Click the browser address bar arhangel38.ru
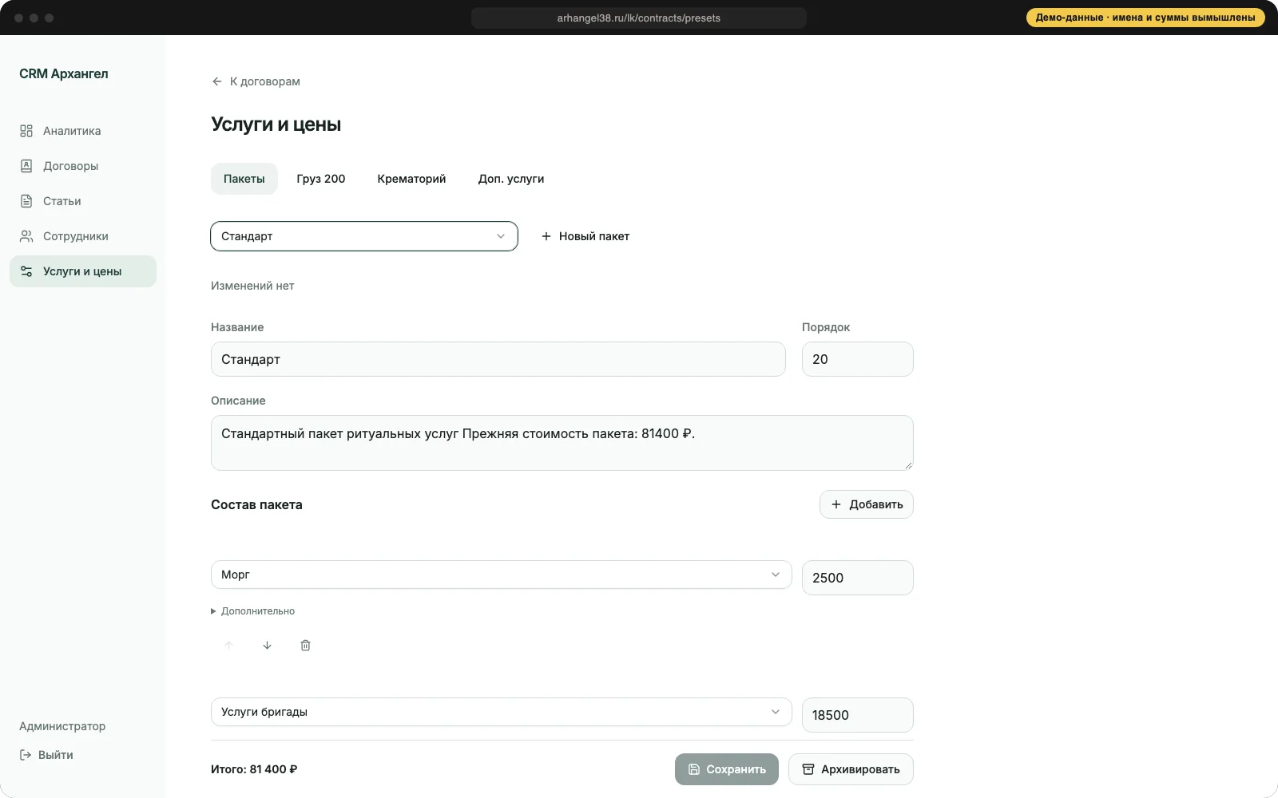 tap(639, 18)
